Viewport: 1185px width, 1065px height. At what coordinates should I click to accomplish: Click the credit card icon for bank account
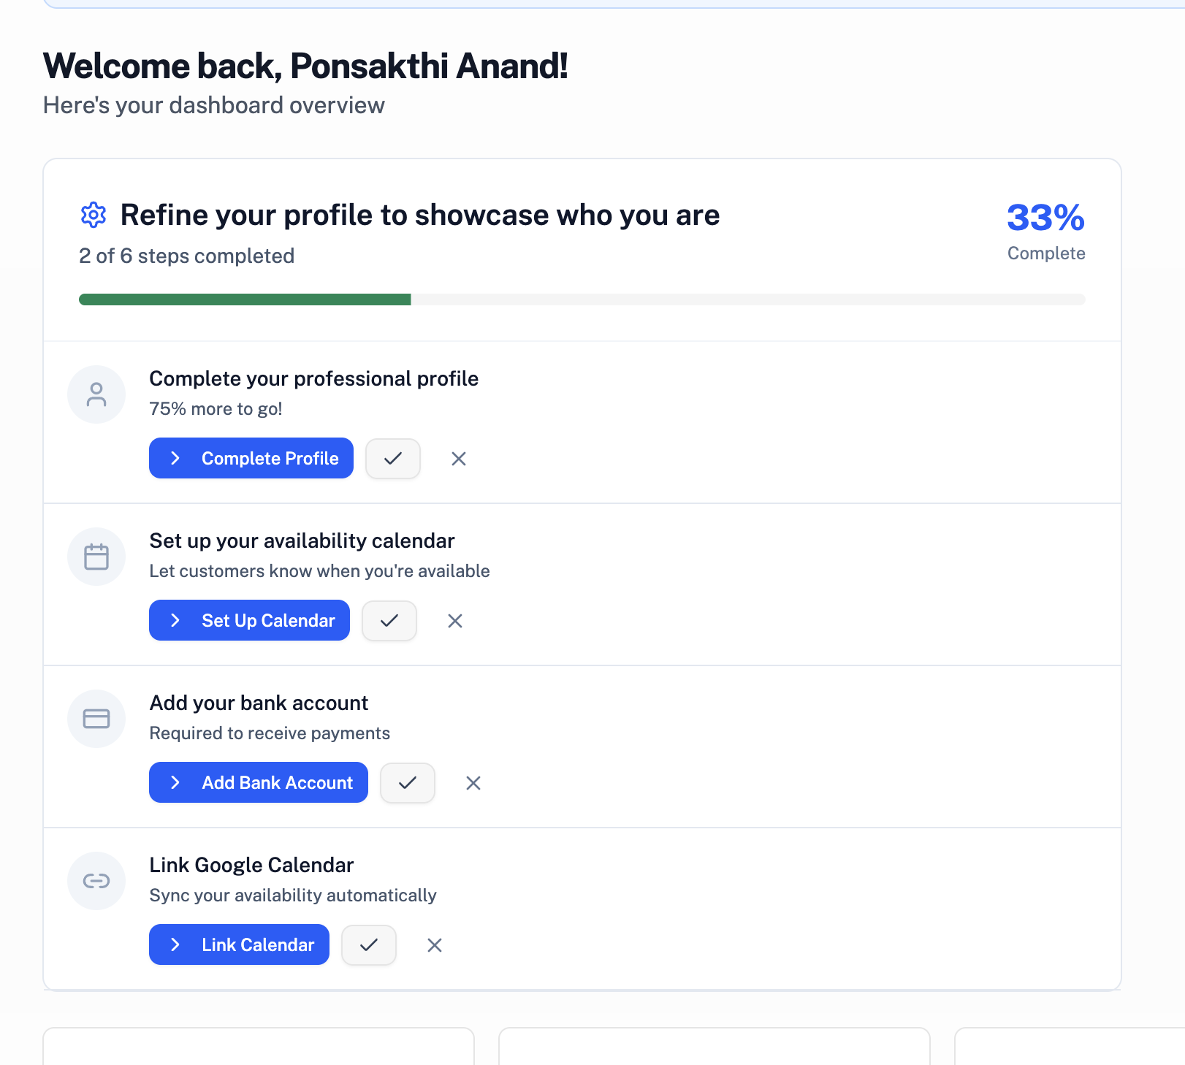[96, 719]
